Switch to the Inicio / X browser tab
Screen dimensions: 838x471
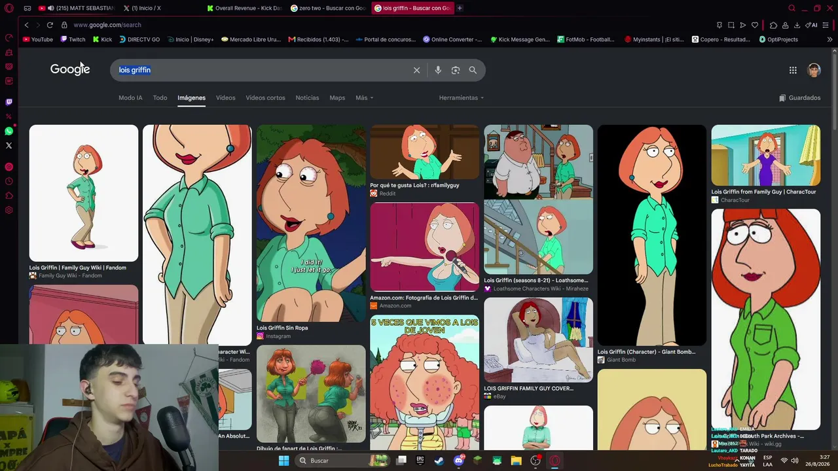[x=160, y=8]
